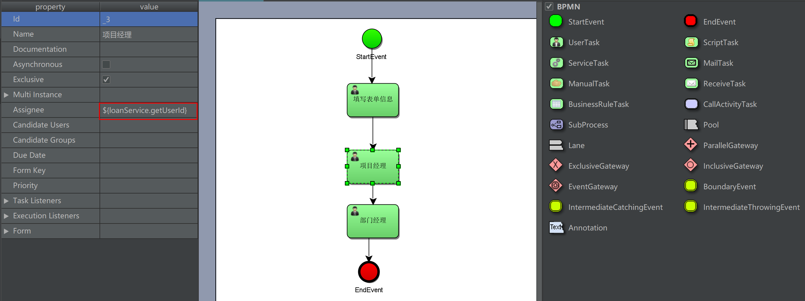This screenshot has width=805, height=301.
Task: Uncheck the Exclusive checkbox
Action: coord(106,79)
